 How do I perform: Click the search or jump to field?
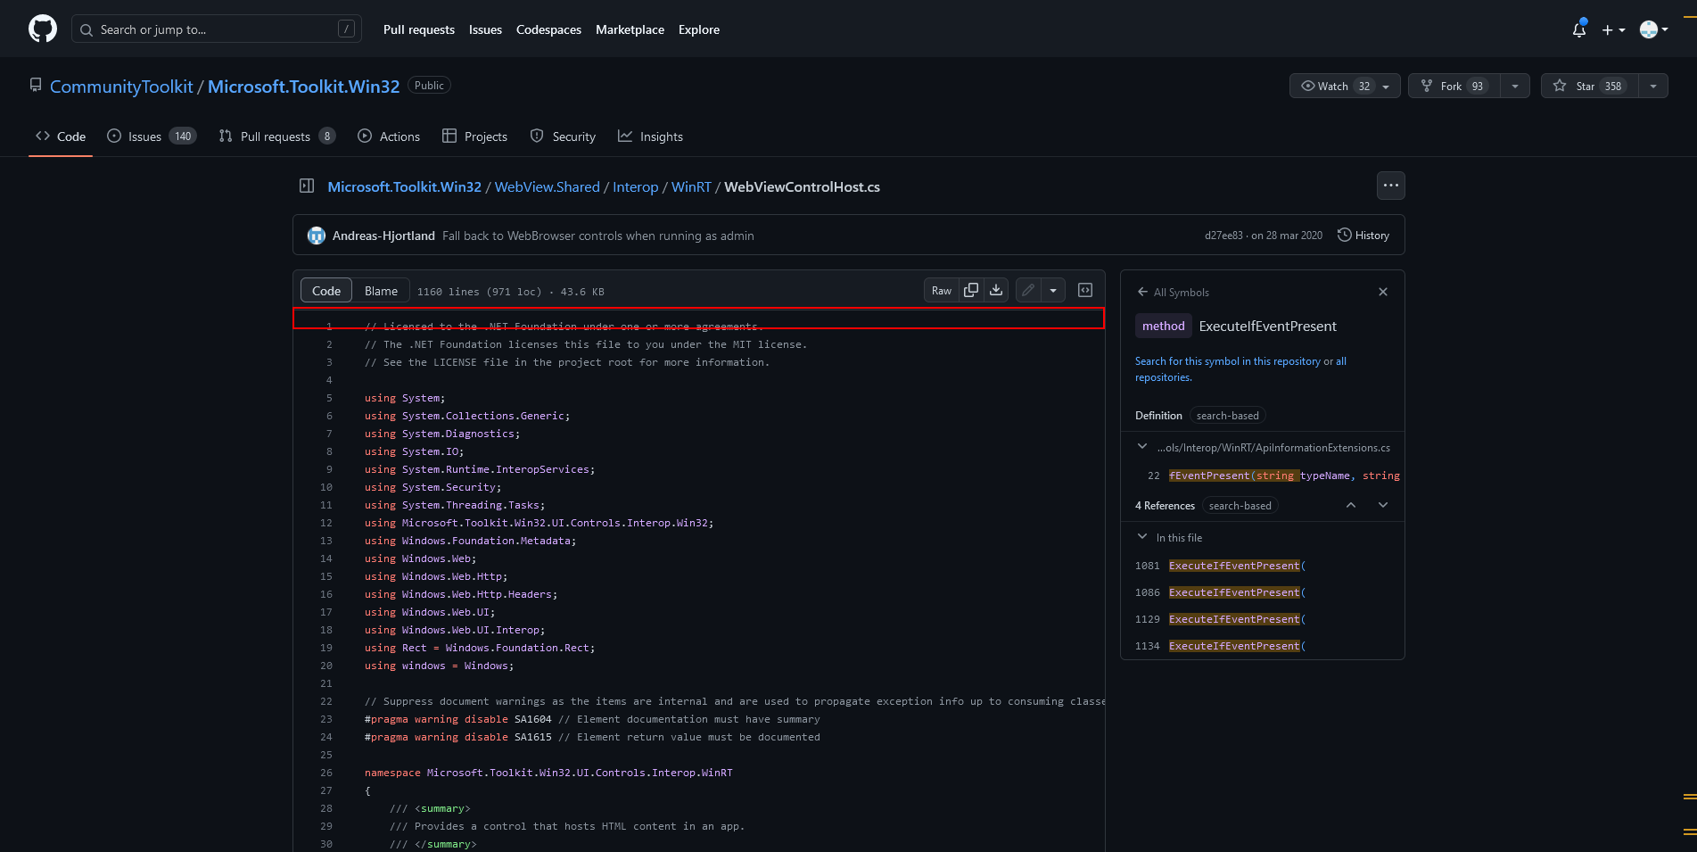click(x=214, y=29)
